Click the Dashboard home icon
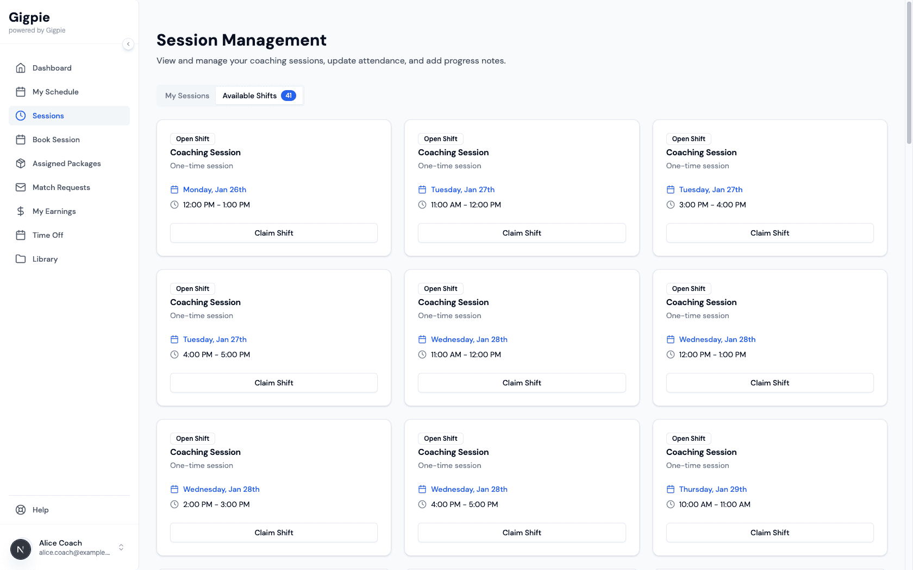 point(21,68)
